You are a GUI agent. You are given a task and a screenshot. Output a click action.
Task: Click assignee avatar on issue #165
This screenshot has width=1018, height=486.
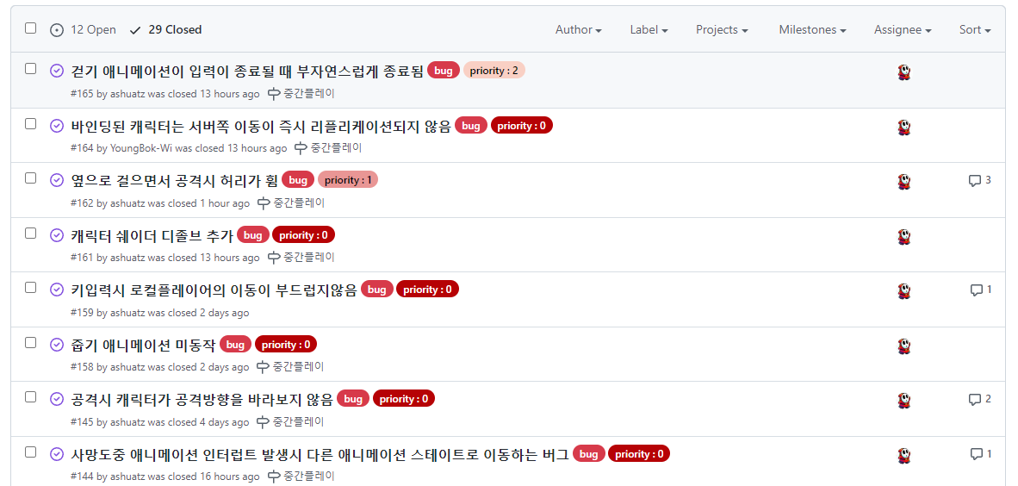coord(904,72)
